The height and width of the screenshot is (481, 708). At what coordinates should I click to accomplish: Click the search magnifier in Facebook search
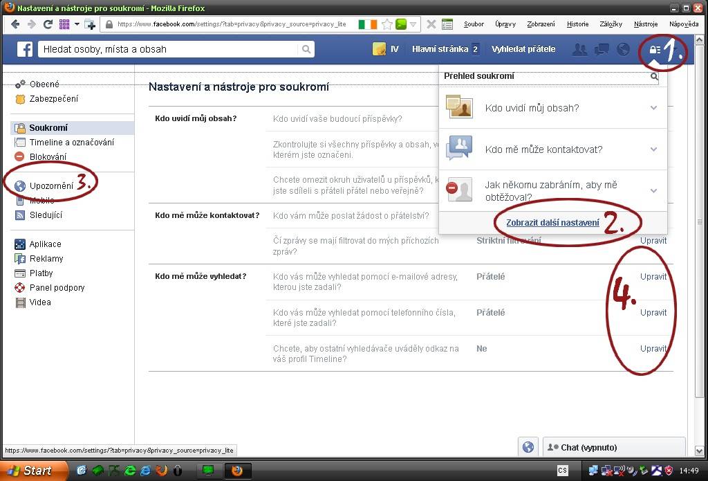pos(306,49)
